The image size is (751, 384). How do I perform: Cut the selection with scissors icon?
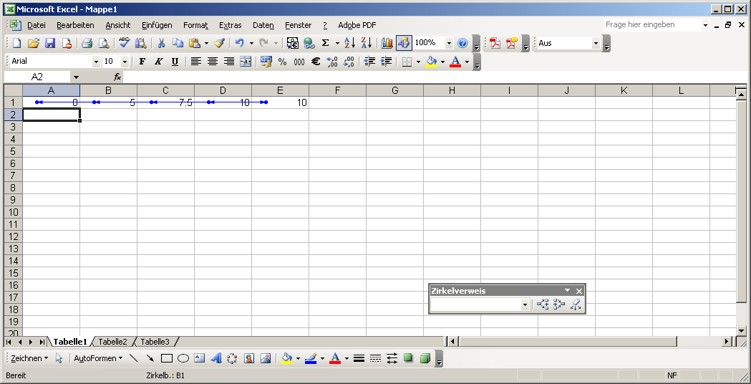tap(161, 43)
